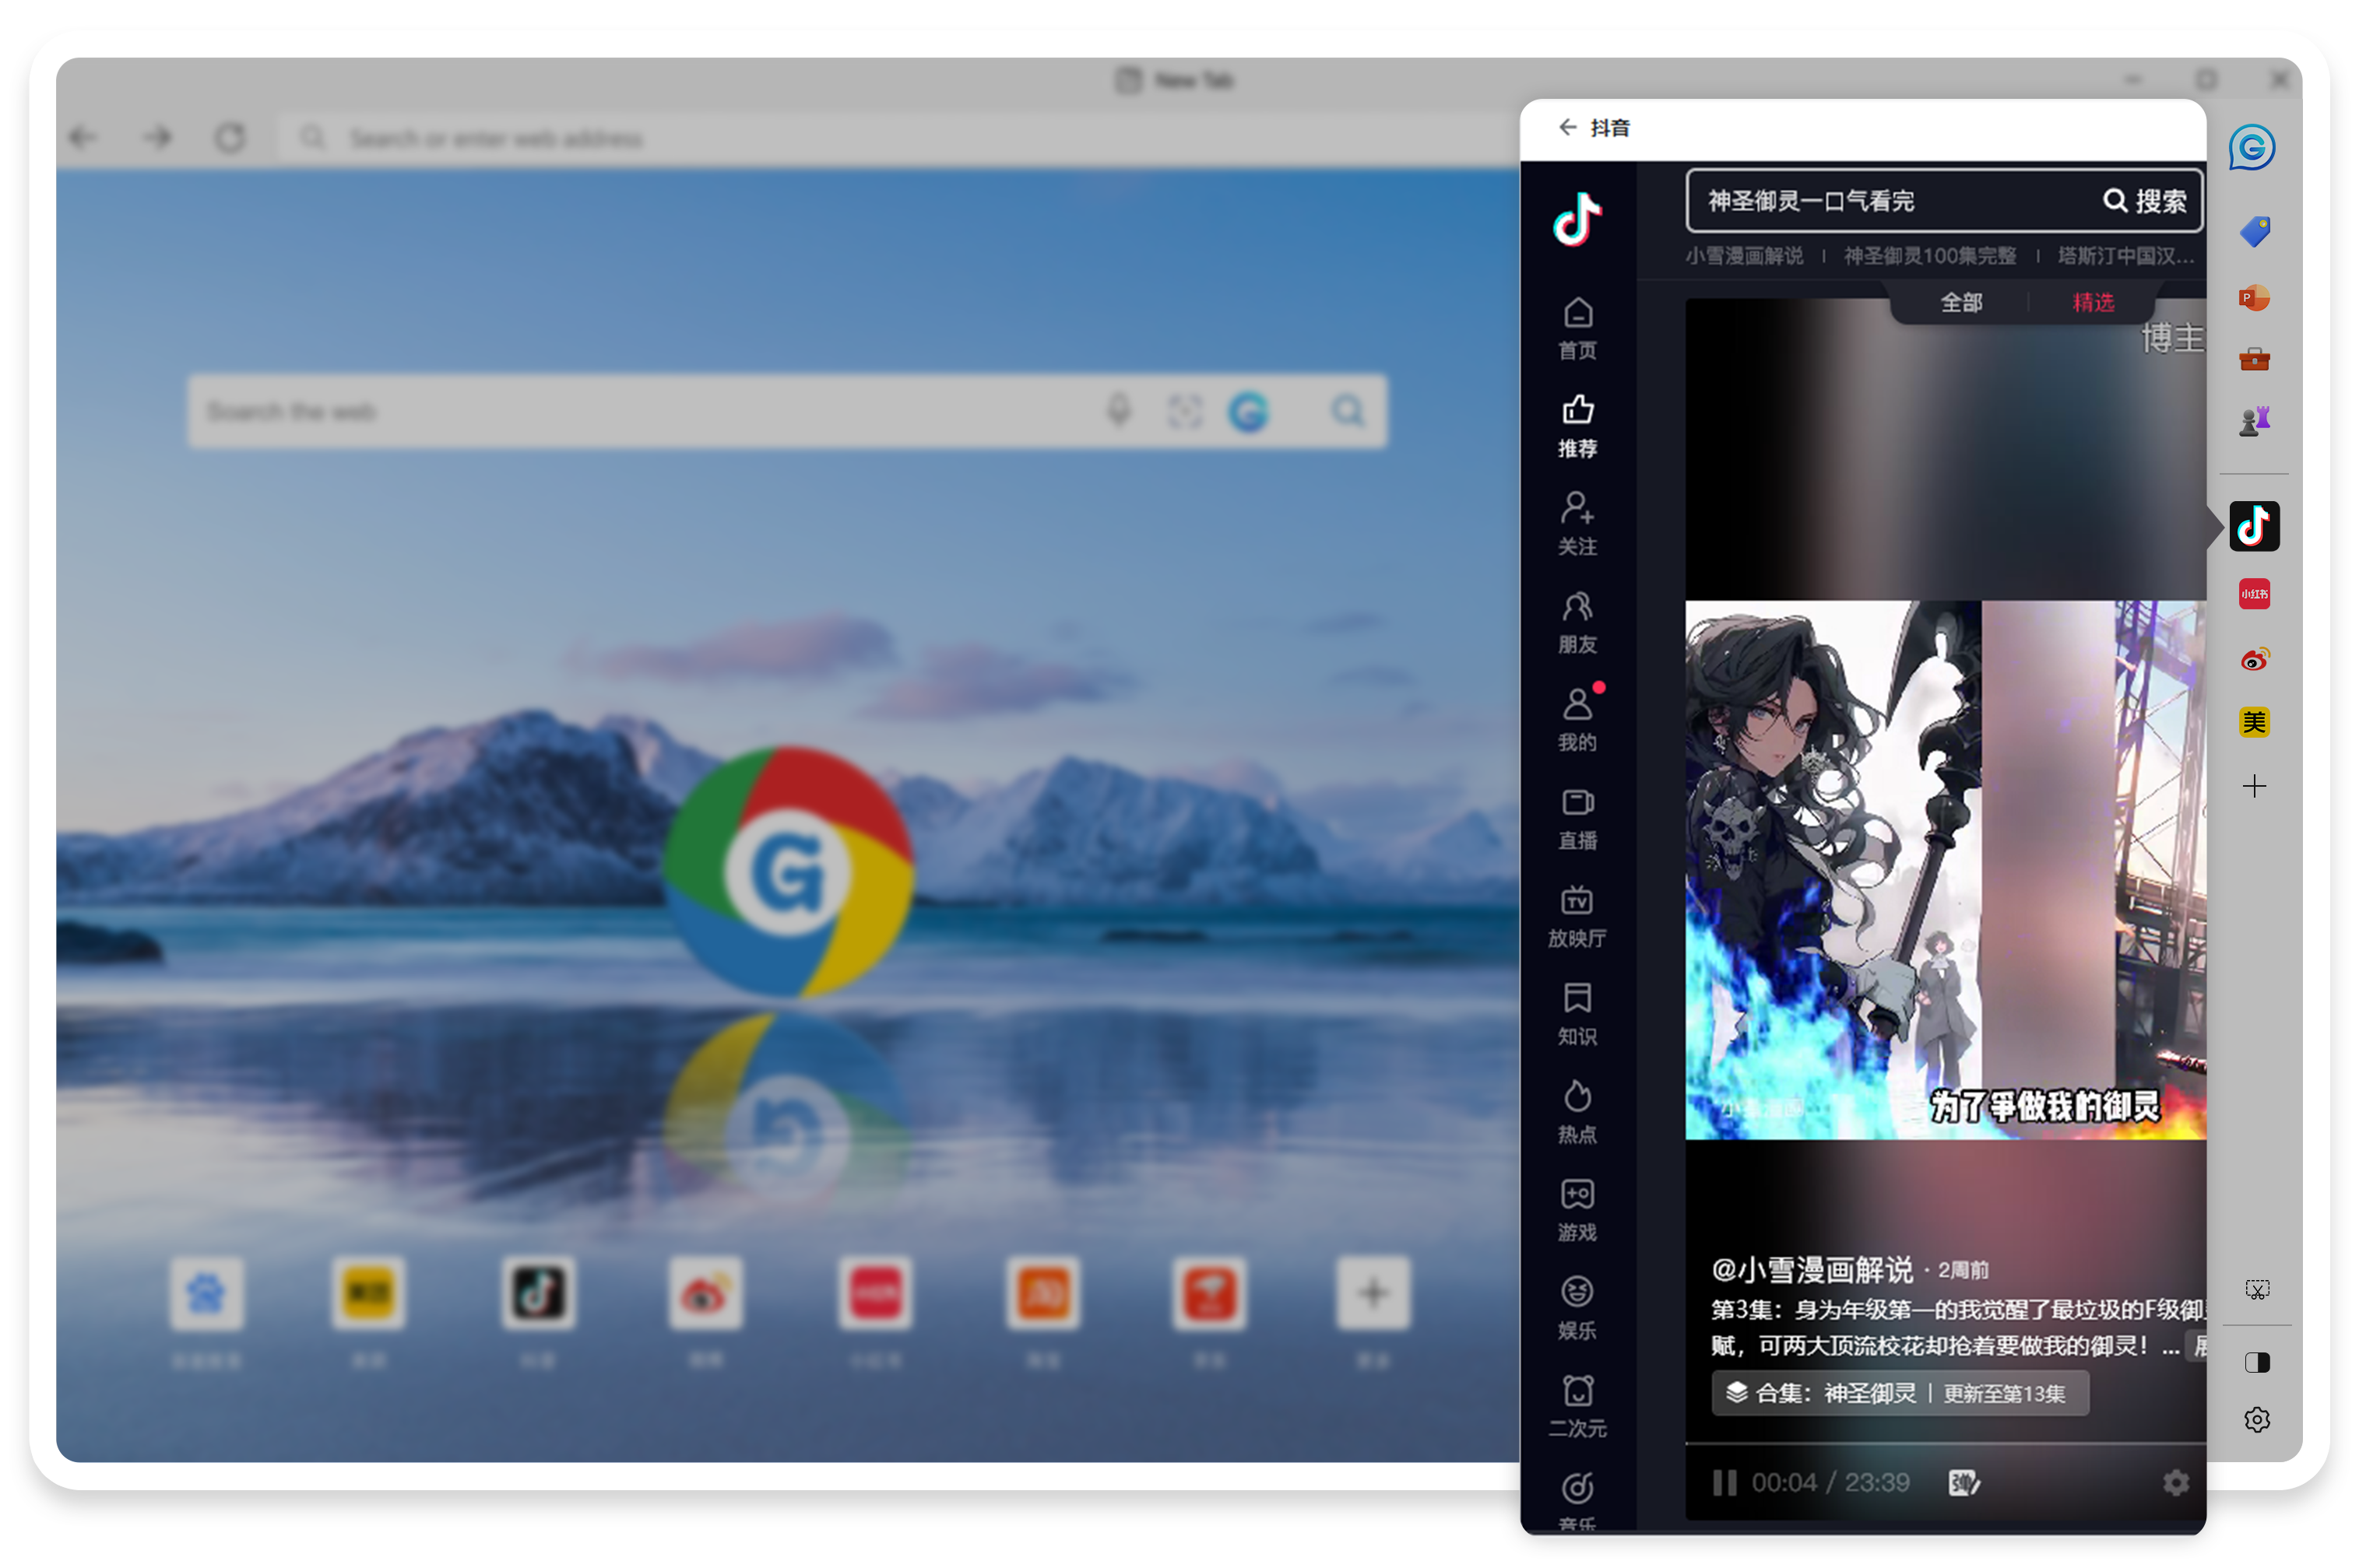Open 首页 in the Douyin side menu
The height and width of the screenshot is (1568, 2359).
[1577, 329]
